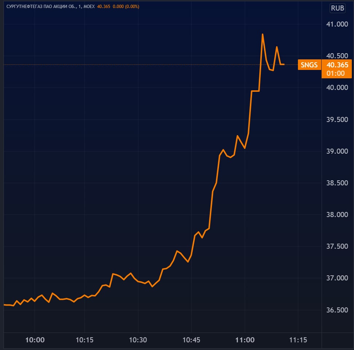This screenshot has width=354, height=350.
Task: Click the 01:00 countdown timer label
Action: [335, 74]
